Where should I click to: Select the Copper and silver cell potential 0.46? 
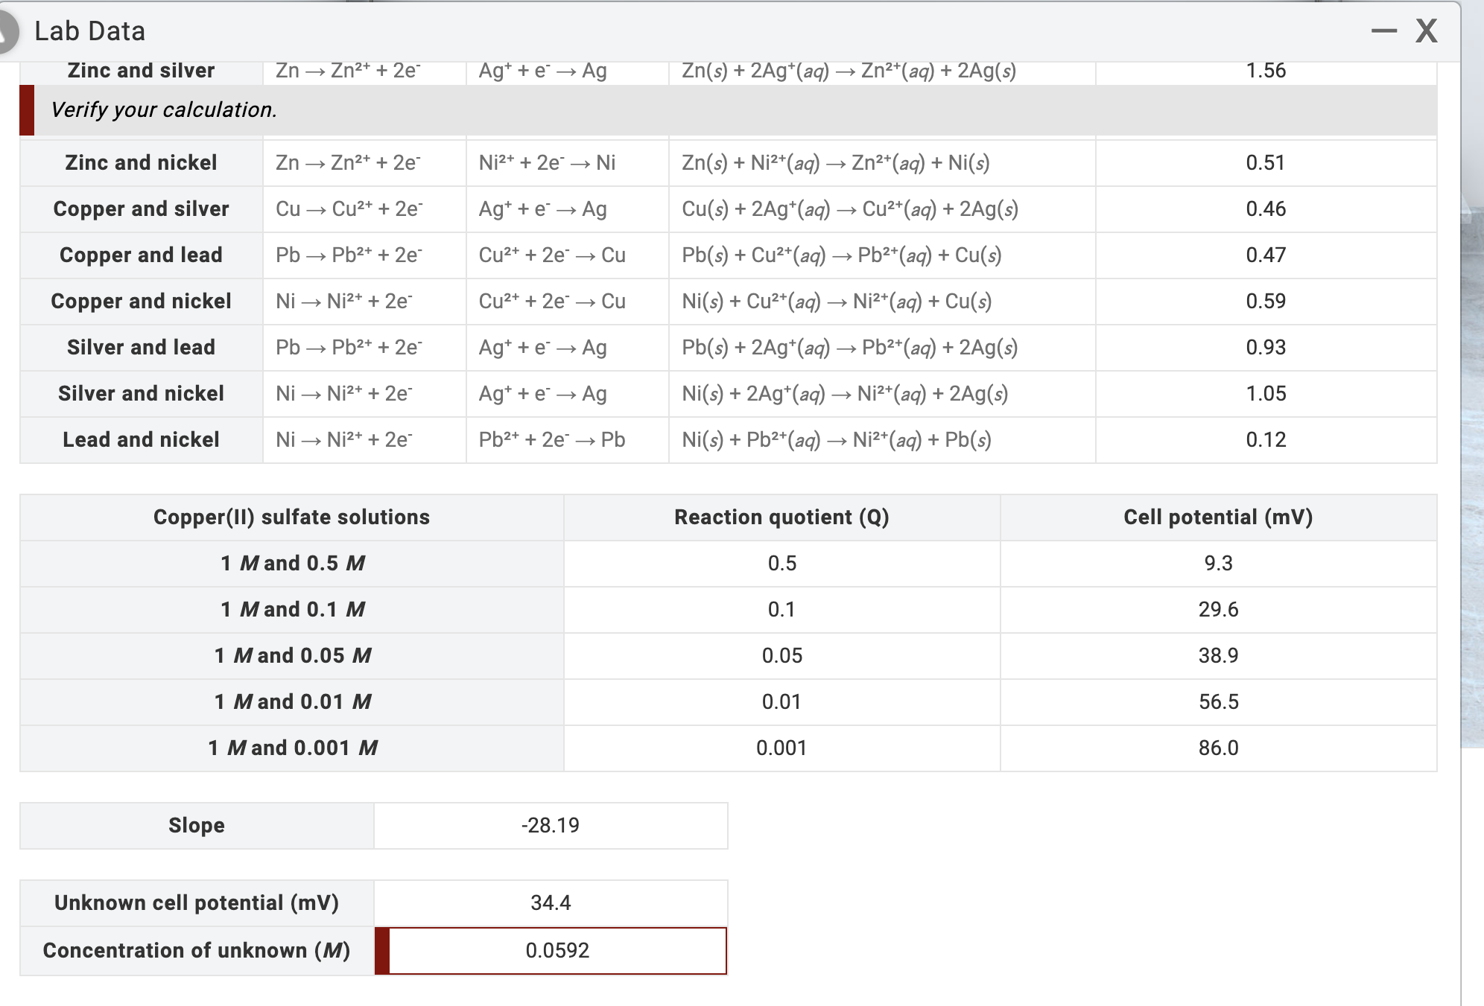point(1266,209)
